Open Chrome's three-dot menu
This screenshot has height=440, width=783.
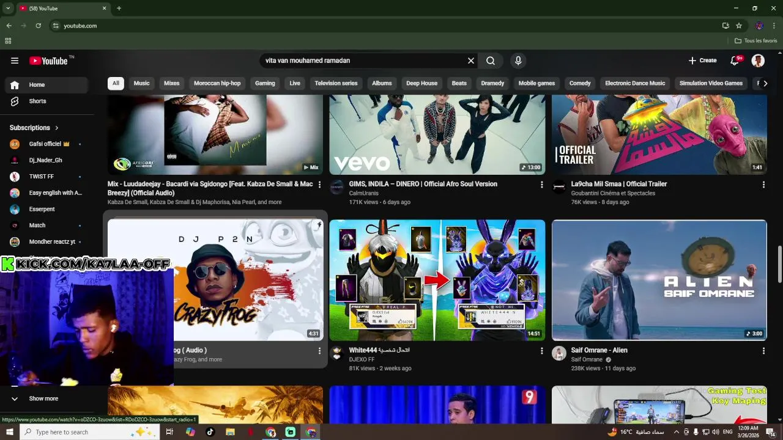pos(774,26)
